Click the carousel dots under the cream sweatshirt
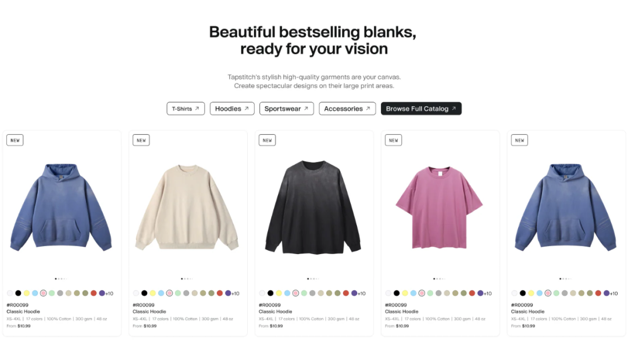This screenshot has height=343, width=628. pyautogui.click(x=184, y=279)
